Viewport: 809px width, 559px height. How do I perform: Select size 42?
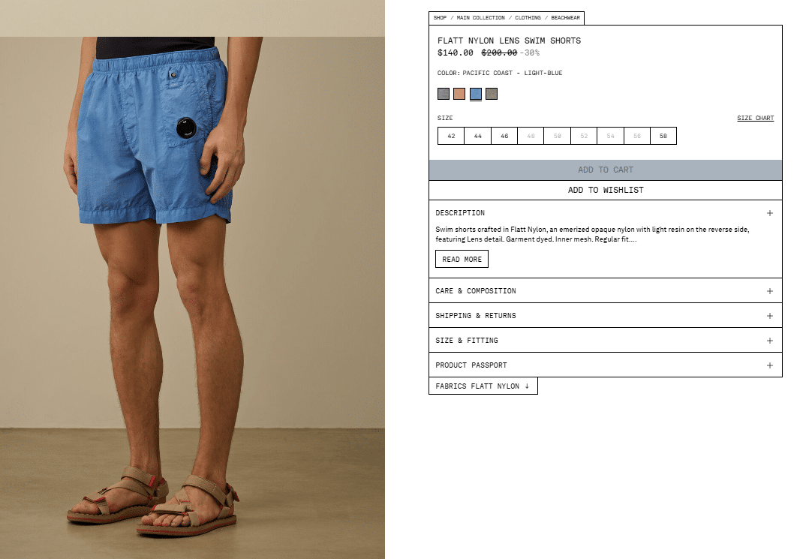(451, 136)
